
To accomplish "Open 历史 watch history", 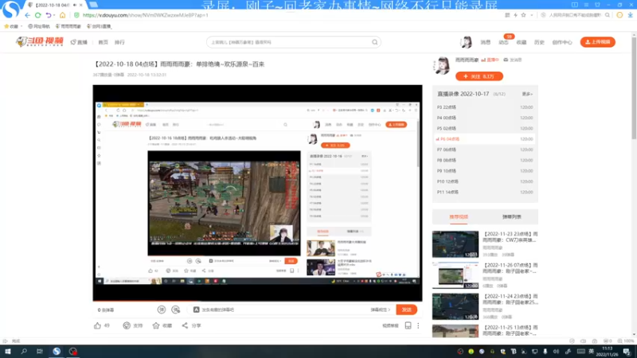I will 539,42.
